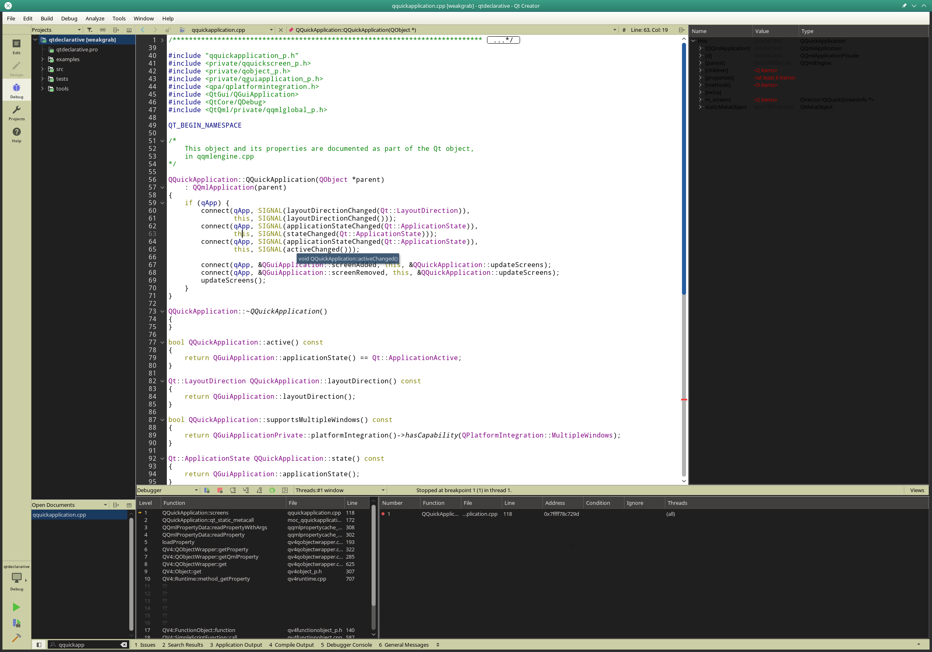Switch to Debug mode in the sidebar
This screenshot has width=932, height=652.
pyautogui.click(x=16, y=90)
